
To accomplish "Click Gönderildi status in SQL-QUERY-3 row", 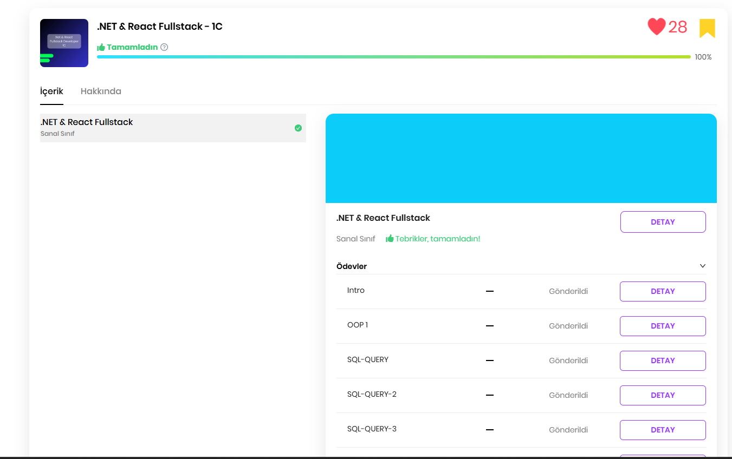I will click(x=568, y=430).
